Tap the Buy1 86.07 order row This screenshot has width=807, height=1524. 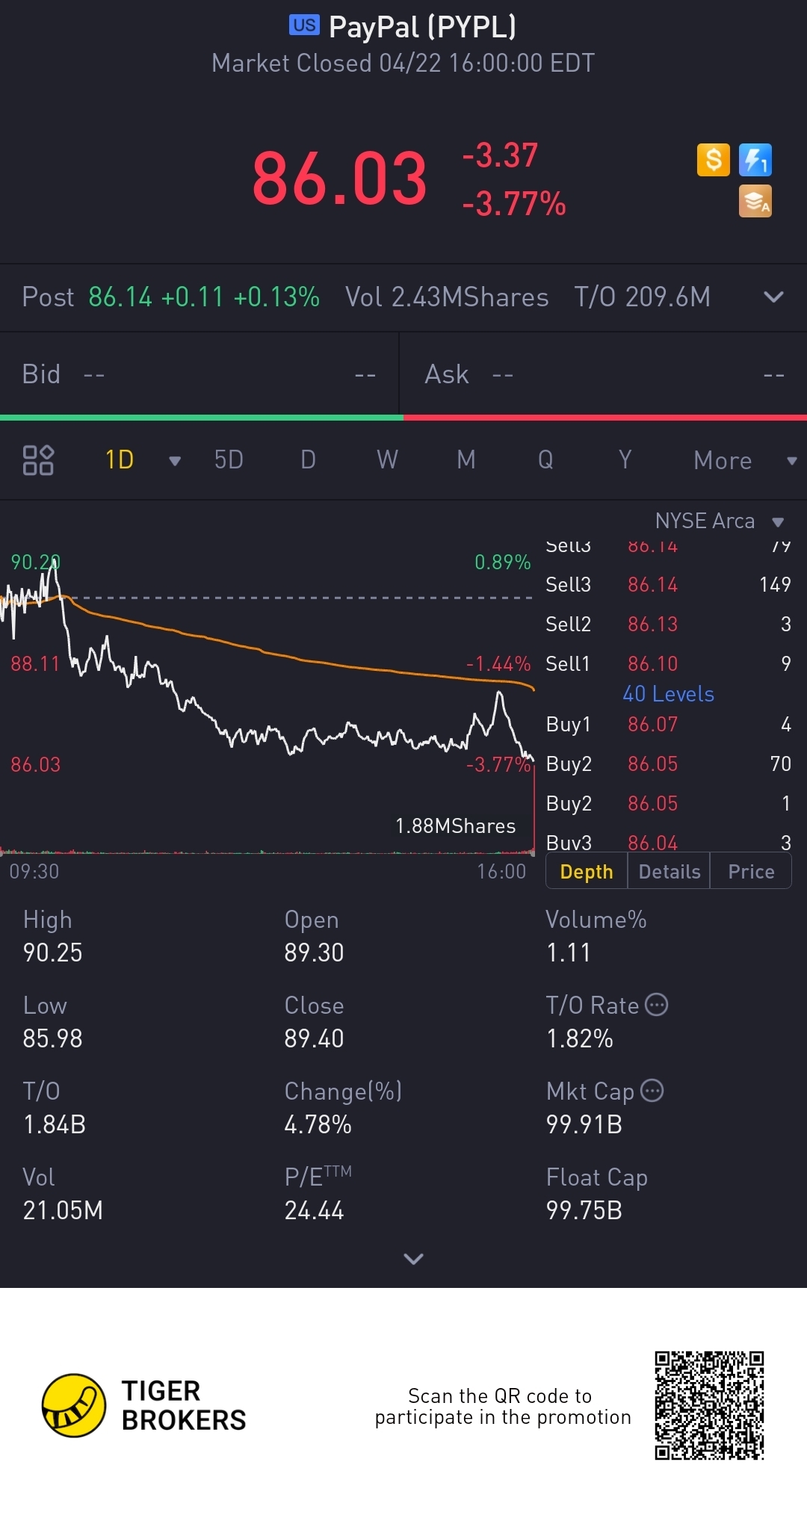coord(668,724)
